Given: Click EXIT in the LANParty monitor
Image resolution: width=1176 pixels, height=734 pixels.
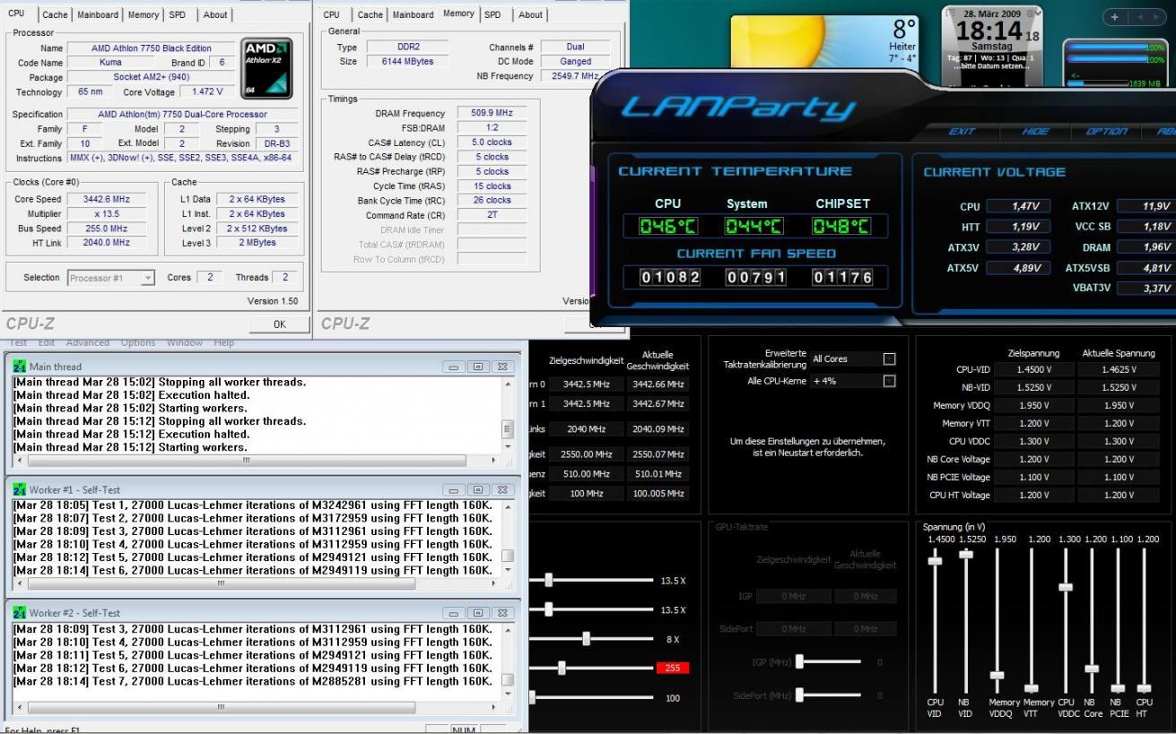Looking at the screenshot, I should point(962,132).
